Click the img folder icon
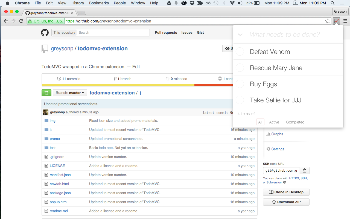The height and width of the screenshot is (219, 350). tap(46, 120)
